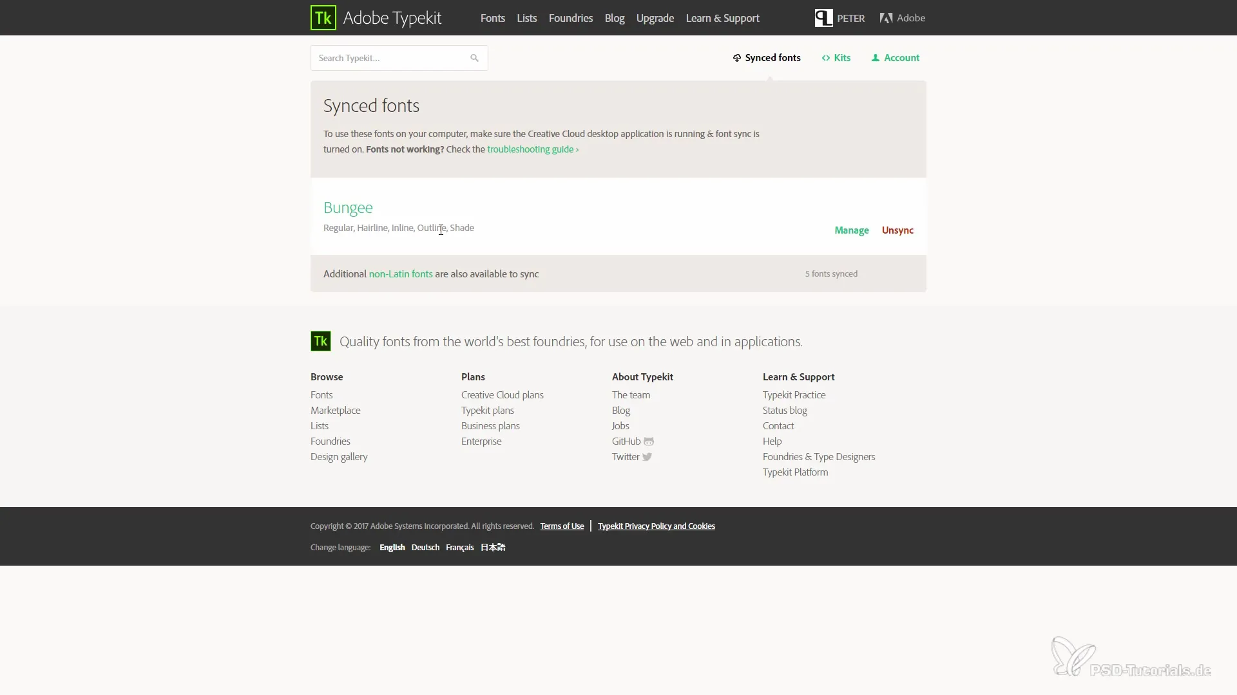Screen dimensions: 1237x695
Task: Click Manage for the Bungee font
Action: click(x=852, y=230)
